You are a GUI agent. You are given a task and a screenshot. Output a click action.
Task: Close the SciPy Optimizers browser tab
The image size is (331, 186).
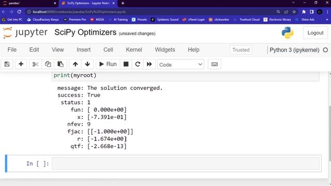click(x=114, y=3)
